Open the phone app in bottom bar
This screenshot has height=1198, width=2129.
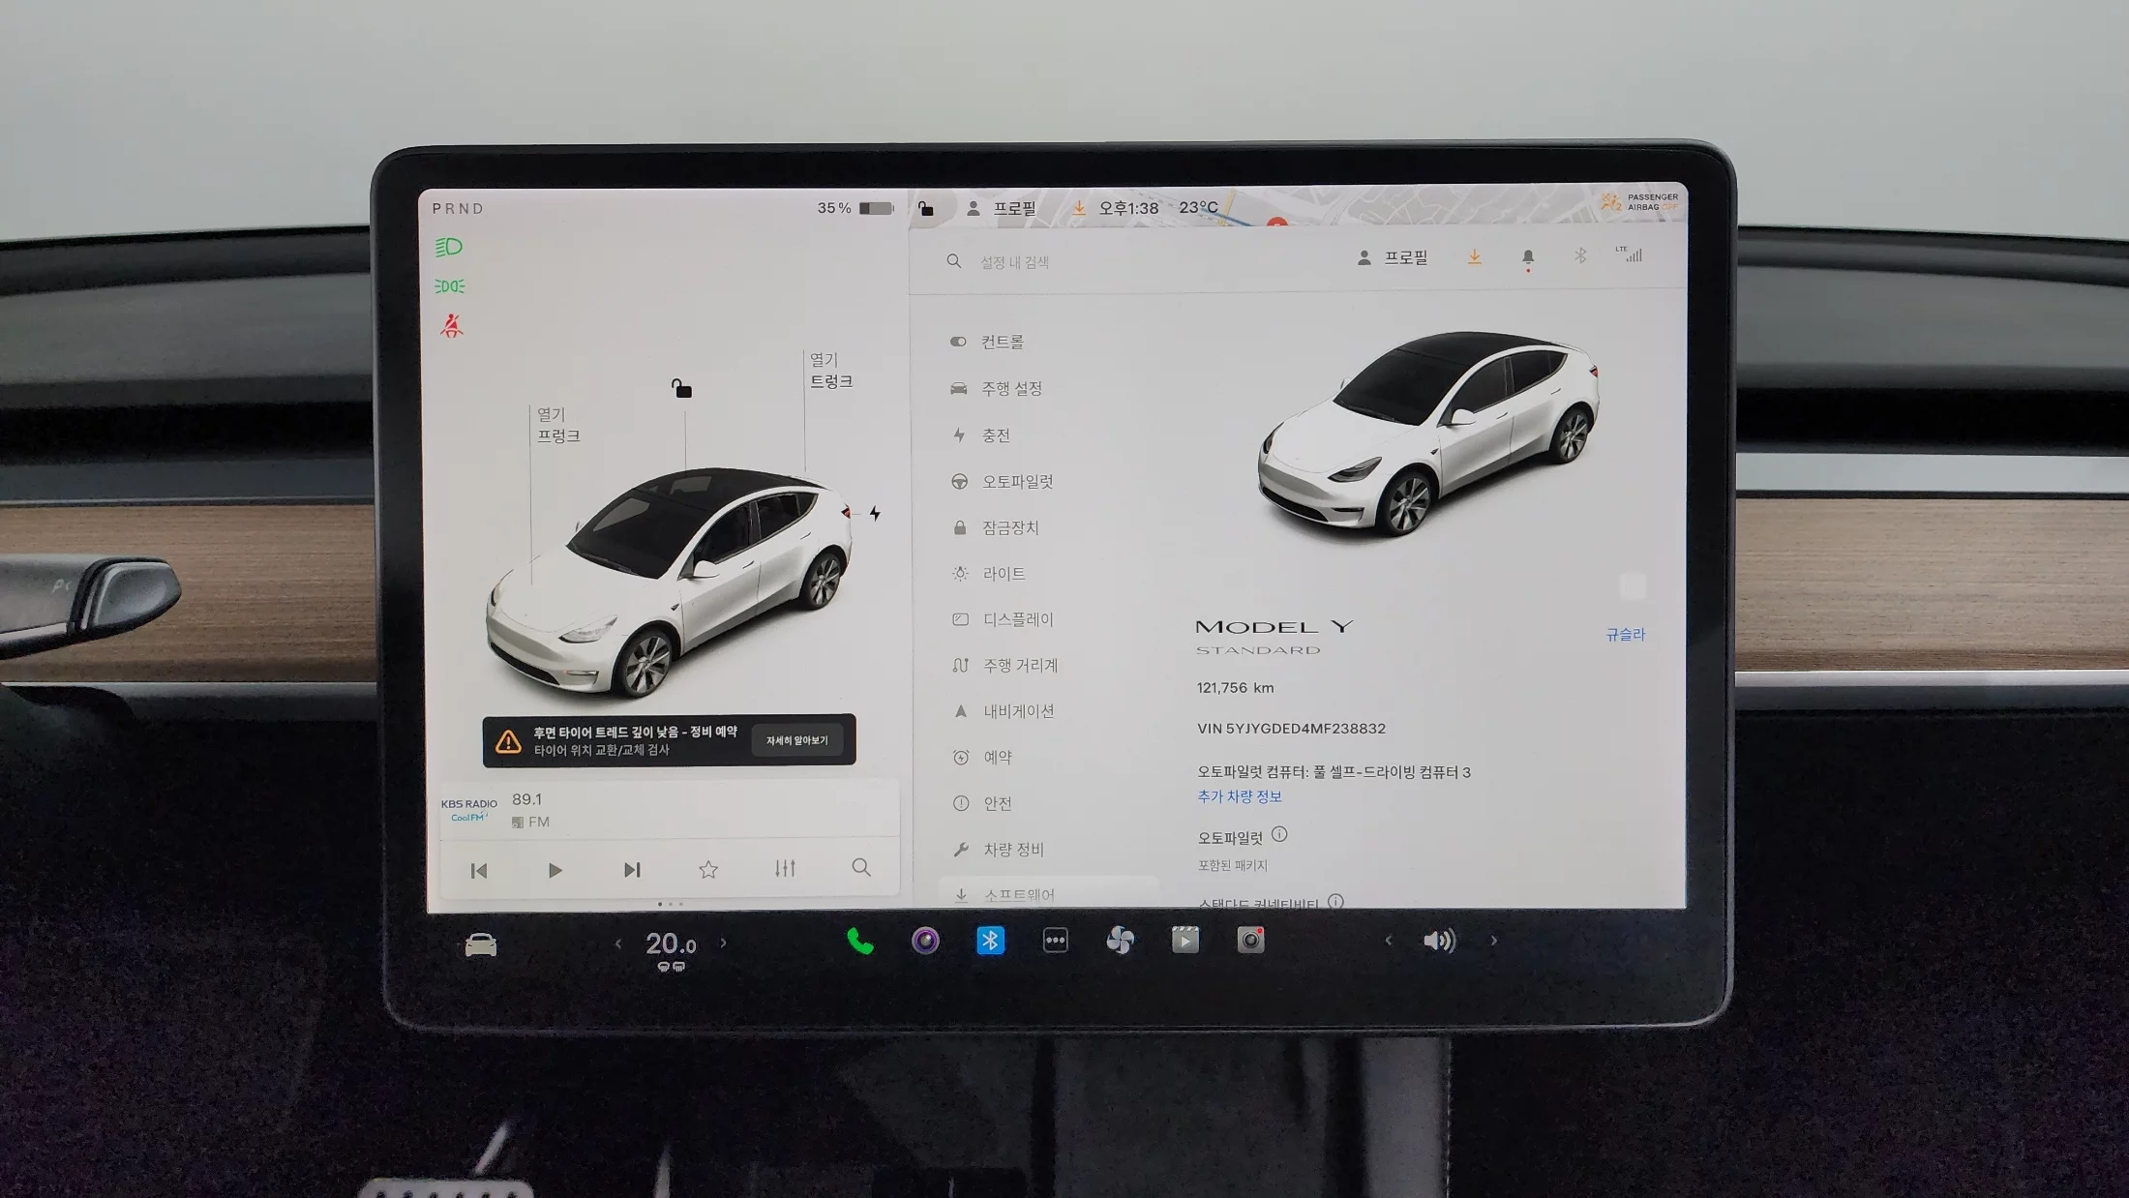tap(859, 941)
